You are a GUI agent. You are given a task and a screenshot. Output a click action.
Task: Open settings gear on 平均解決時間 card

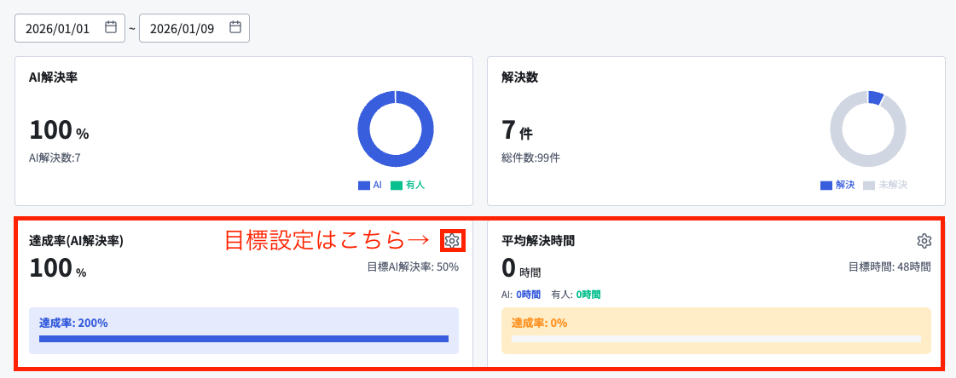pos(924,240)
